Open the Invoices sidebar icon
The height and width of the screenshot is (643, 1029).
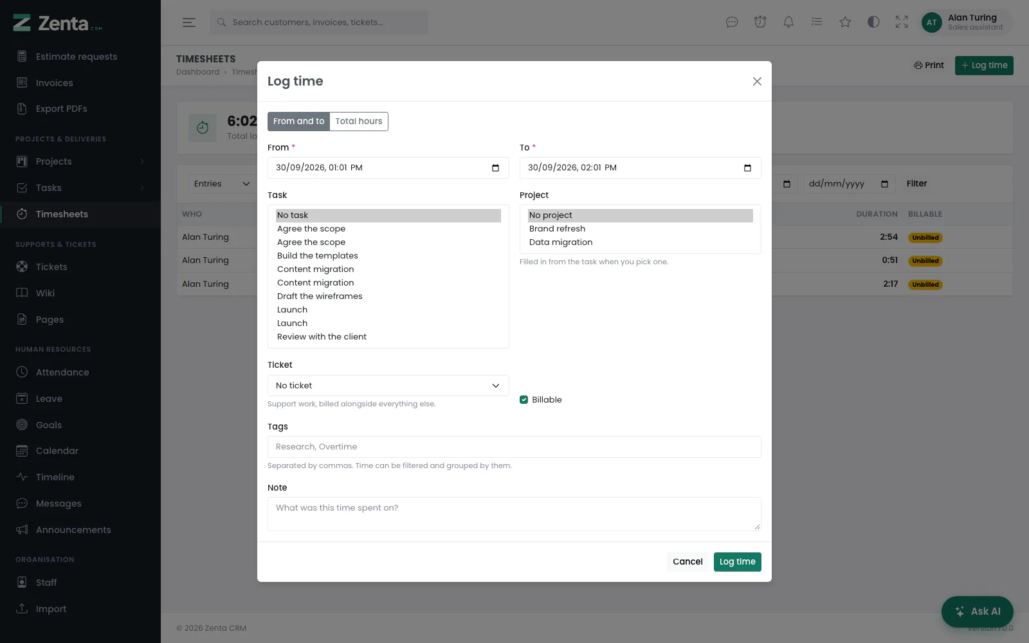pyautogui.click(x=22, y=83)
